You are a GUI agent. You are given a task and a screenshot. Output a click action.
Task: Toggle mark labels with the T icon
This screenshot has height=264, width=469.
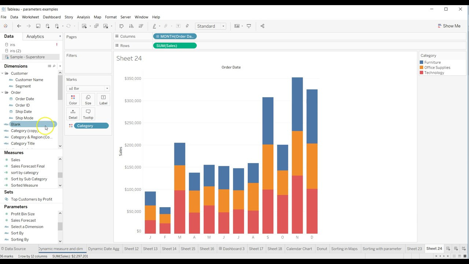click(178, 26)
